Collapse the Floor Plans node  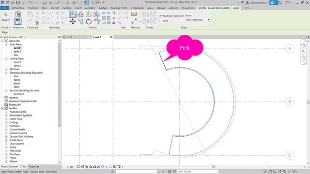click(6, 44)
